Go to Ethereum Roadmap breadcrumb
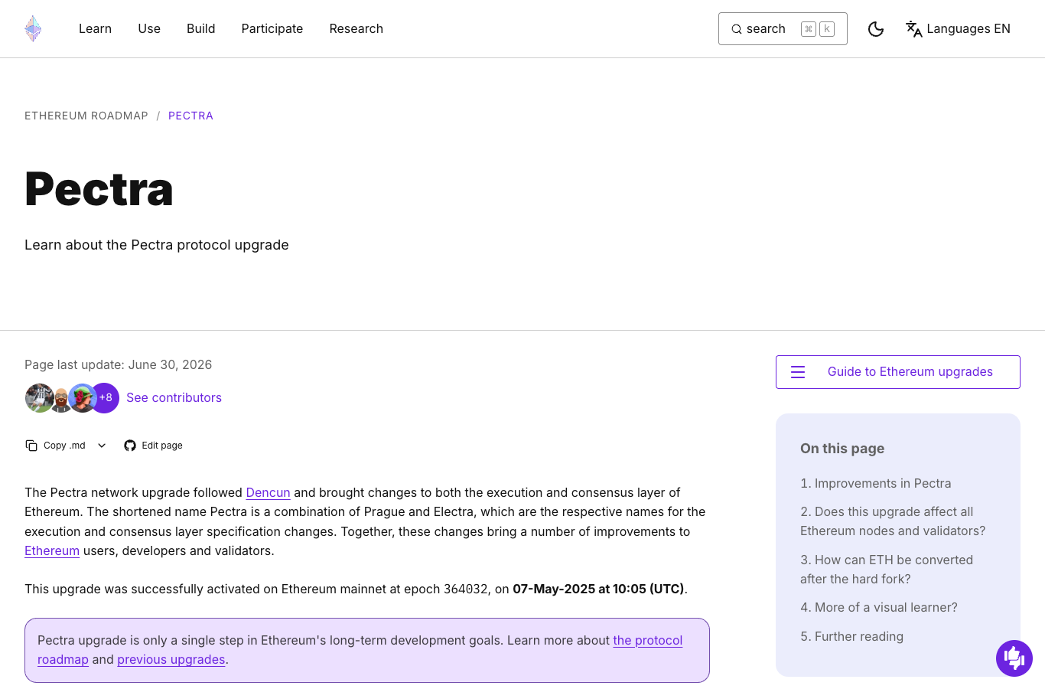1045x689 pixels. pyautogui.click(x=86, y=116)
